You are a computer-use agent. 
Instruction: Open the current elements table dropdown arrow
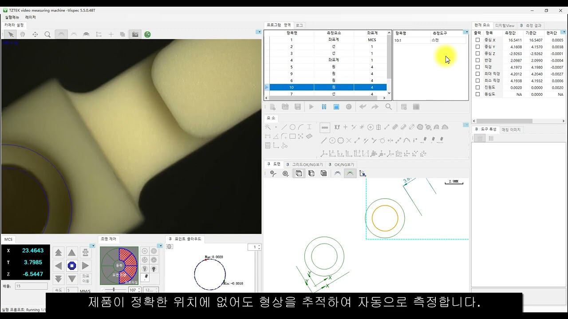pos(564,32)
